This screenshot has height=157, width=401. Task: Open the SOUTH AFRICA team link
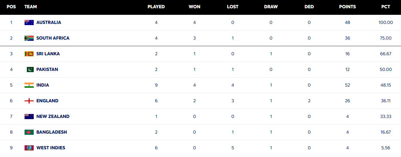pyautogui.click(x=53, y=38)
